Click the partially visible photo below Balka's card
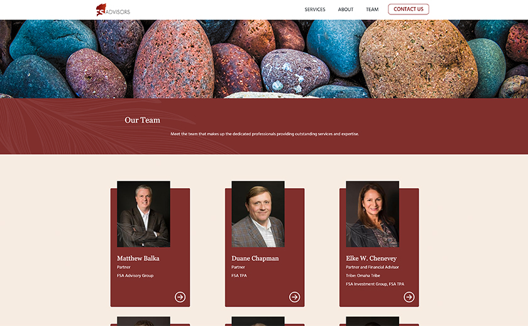Viewport: 528px width, 326px height. 143,322
